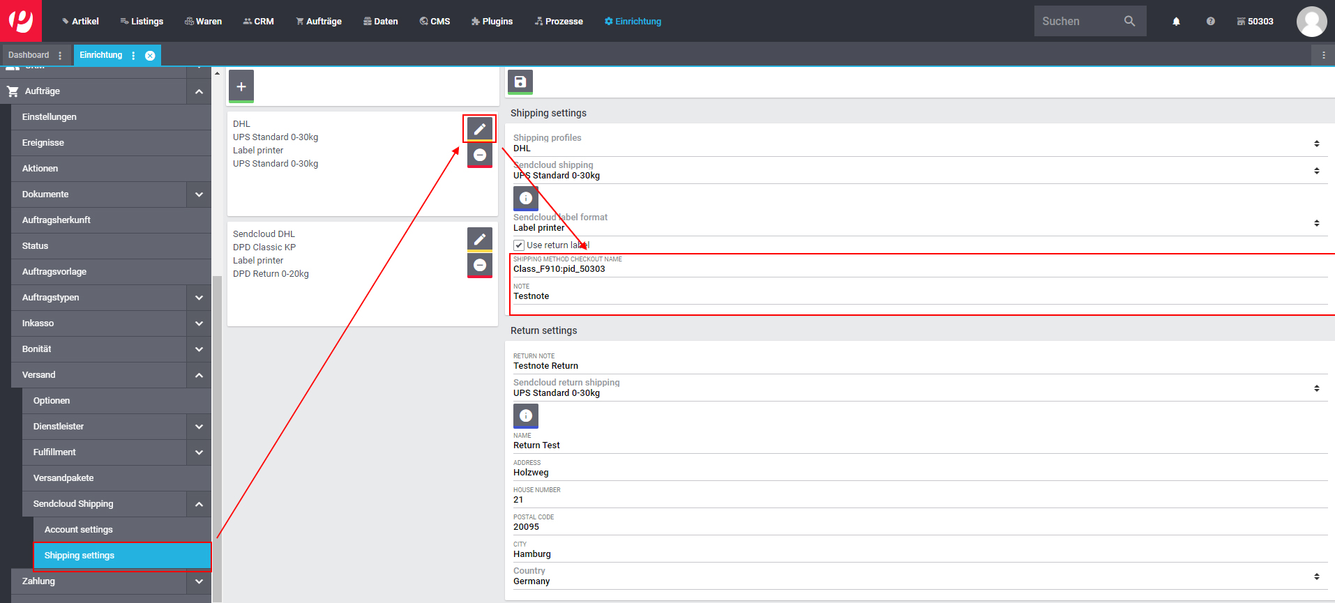Edit the Sendcloud DHL entry pencil

click(x=480, y=239)
